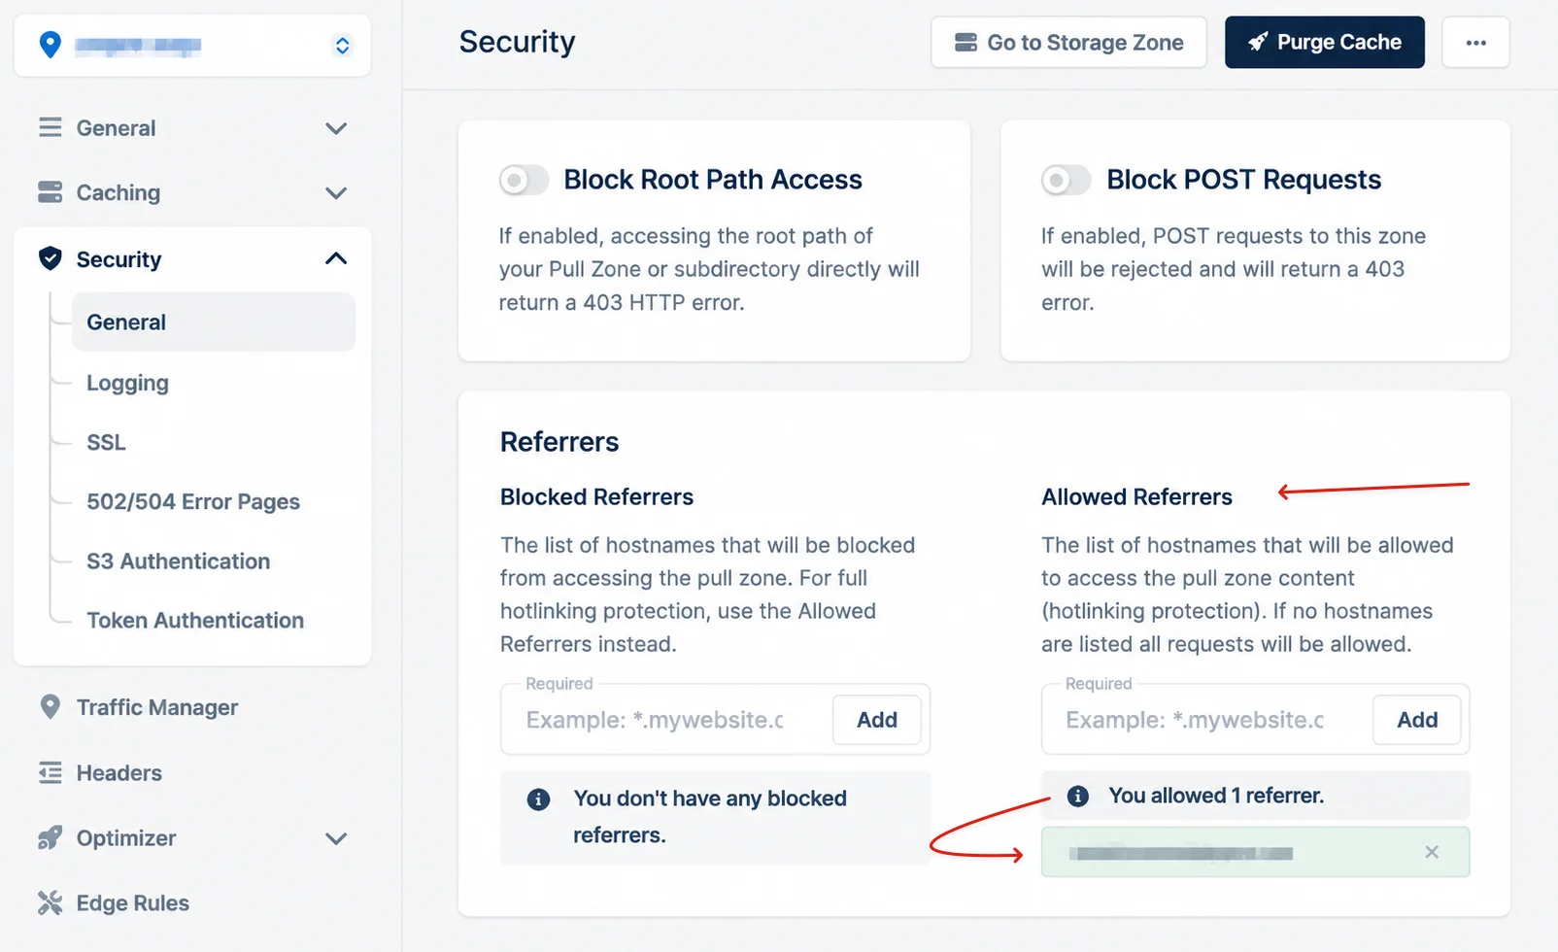The image size is (1558, 952).
Task: Open the Edge Rules section
Action: point(133,902)
